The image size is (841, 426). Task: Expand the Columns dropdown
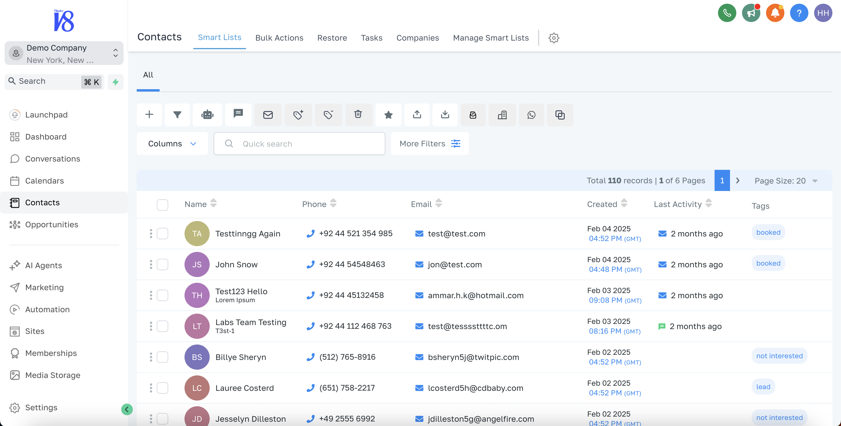point(172,144)
